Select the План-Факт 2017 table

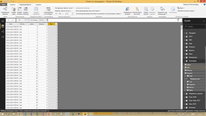(194, 101)
